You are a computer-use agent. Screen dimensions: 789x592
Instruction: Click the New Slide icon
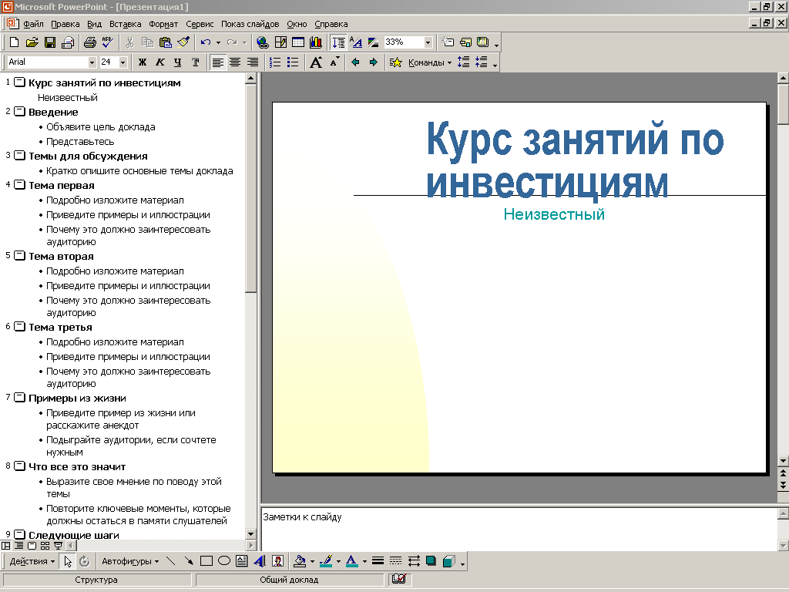(x=448, y=42)
